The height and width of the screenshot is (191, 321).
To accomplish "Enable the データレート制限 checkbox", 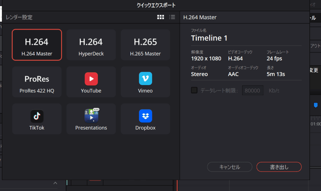I will pyautogui.click(x=194, y=90).
